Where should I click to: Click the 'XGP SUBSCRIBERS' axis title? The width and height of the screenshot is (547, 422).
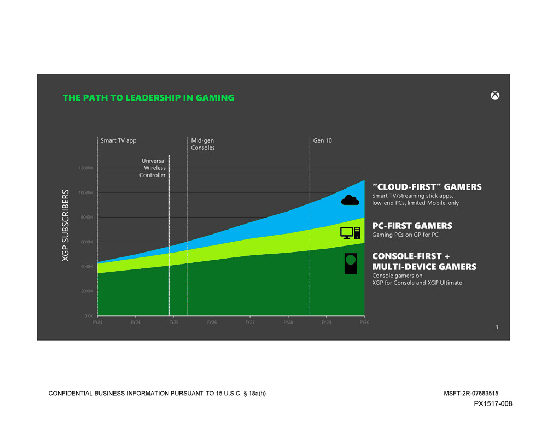tap(65, 225)
